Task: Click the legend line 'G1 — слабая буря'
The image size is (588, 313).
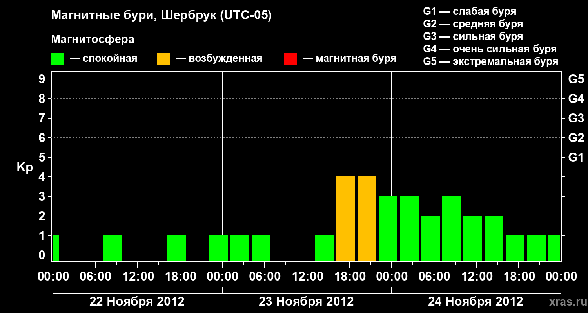Action: pos(470,11)
